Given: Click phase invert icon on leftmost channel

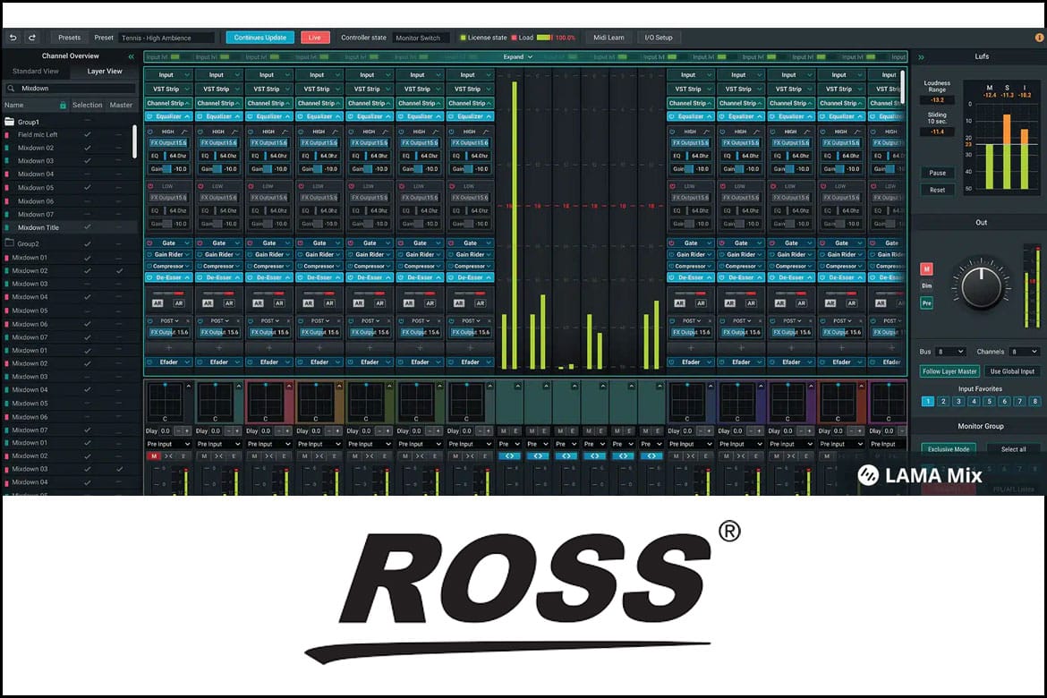Looking at the screenshot, I should [x=168, y=456].
